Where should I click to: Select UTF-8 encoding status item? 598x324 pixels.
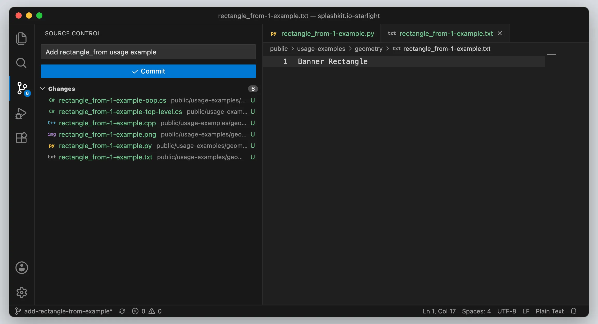pos(506,311)
